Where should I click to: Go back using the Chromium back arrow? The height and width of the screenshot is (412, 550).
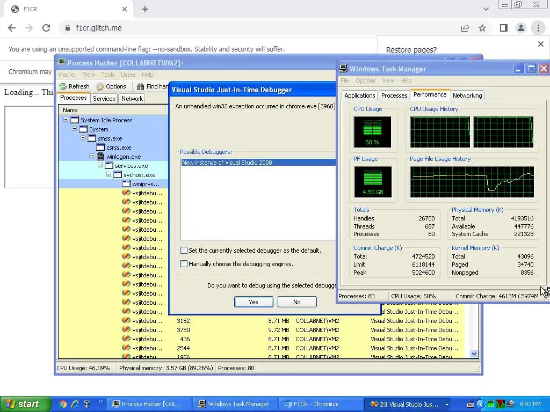point(12,28)
